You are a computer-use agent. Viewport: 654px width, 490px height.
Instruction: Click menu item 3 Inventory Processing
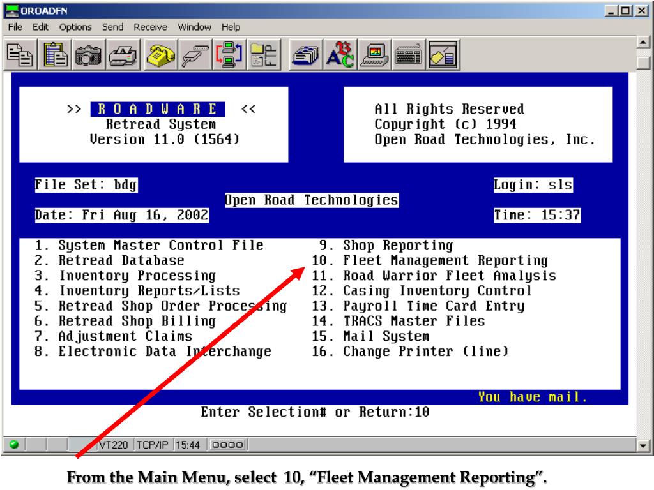(x=125, y=276)
